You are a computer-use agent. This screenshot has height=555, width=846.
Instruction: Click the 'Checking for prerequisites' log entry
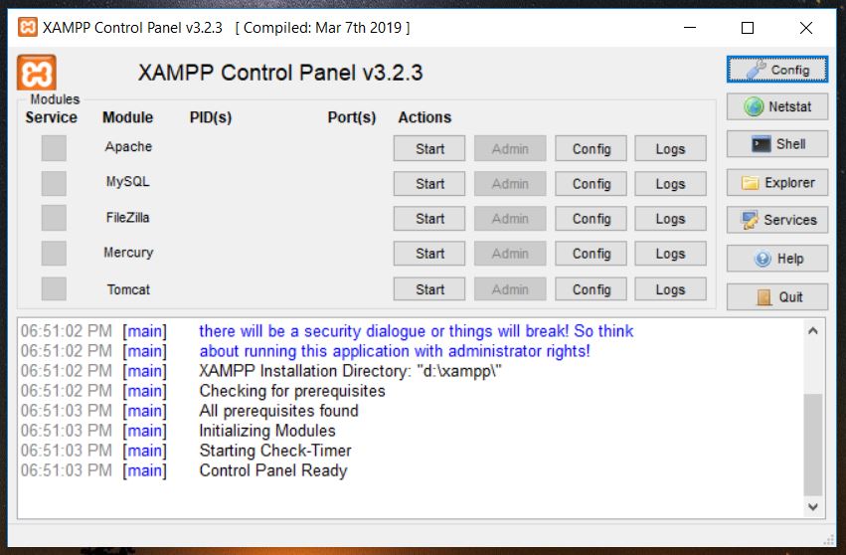[x=292, y=390]
